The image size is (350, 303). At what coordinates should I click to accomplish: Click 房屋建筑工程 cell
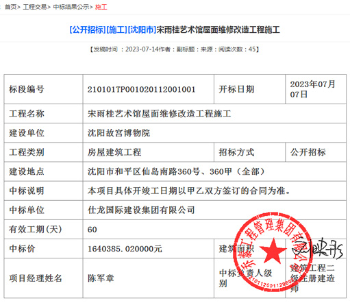click(x=149, y=152)
